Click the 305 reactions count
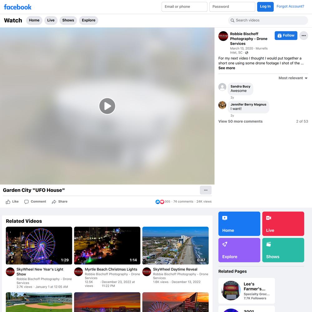Screen dimensions: 312x312 tap(167, 202)
